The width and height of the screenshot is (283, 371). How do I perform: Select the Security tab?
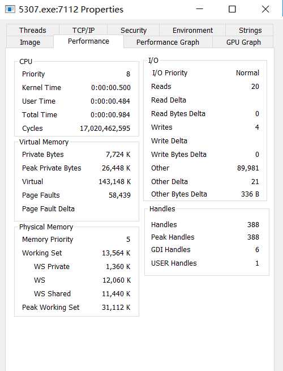tap(134, 30)
